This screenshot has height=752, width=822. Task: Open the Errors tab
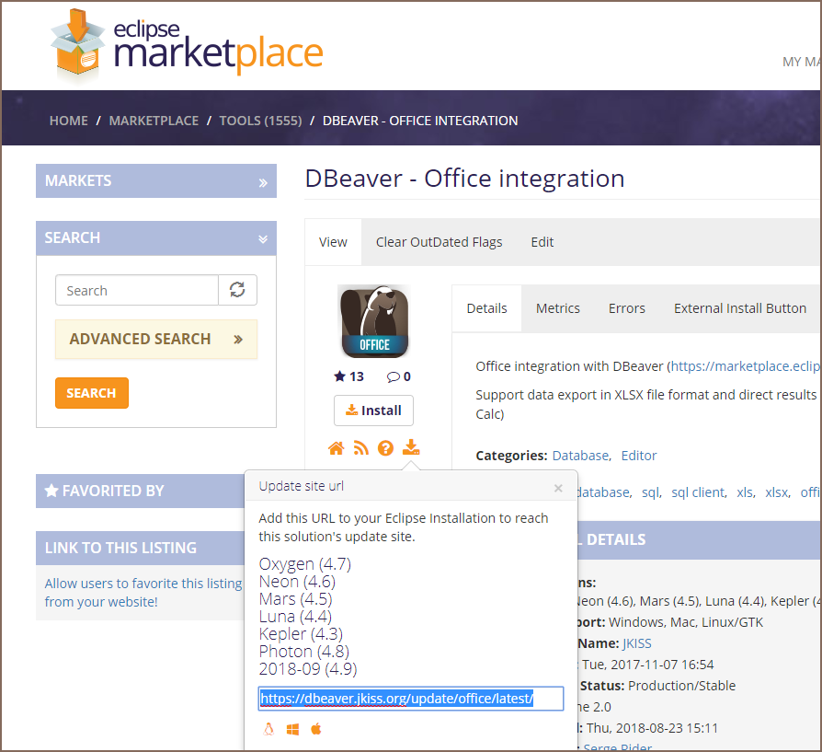pos(626,308)
